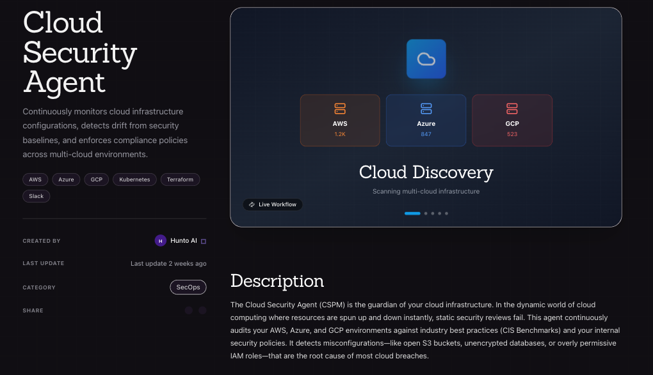Image resolution: width=653 pixels, height=375 pixels.
Task: Click the square icon next to Hunto AI
Action: click(202, 240)
